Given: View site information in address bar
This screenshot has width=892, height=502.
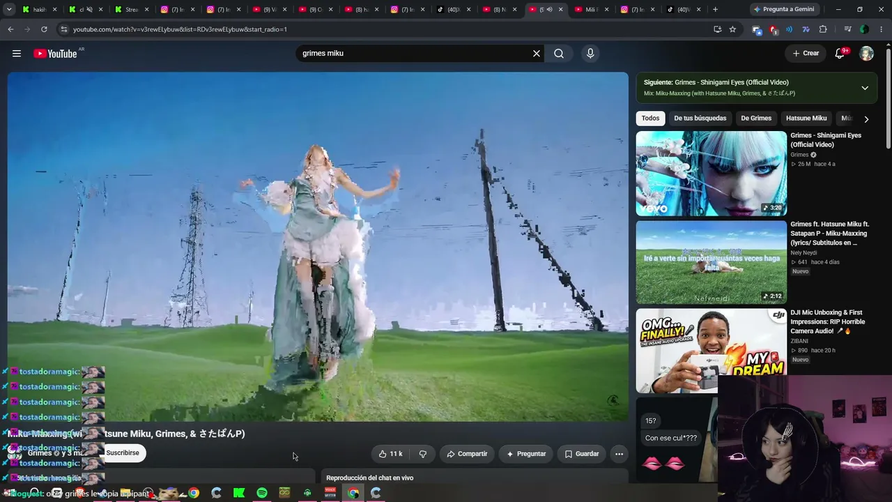Looking at the screenshot, I should (63, 29).
